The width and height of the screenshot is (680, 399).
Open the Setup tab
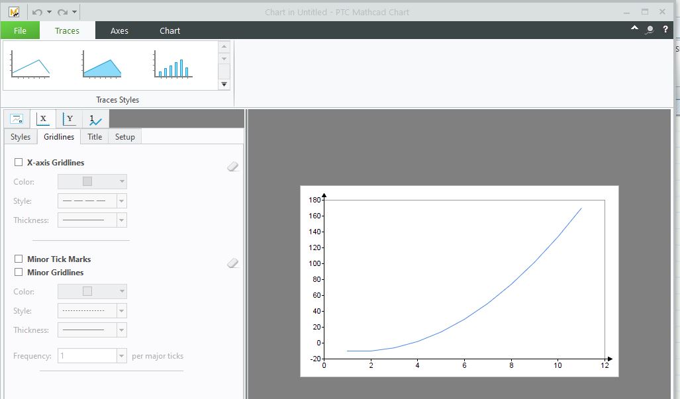pyautogui.click(x=124, y=136)
